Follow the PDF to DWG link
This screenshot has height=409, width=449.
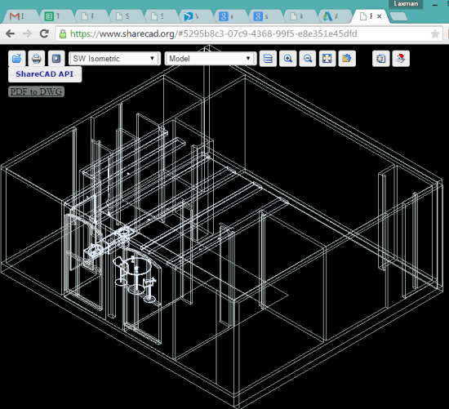[x=36, y=91]
